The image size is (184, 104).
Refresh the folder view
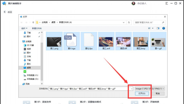[129, 22]
